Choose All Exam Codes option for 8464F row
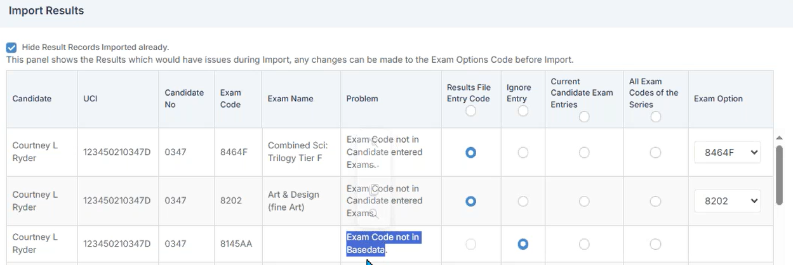Image resolution: width=793 pixels, height=265 pixels. pos(656,153)
